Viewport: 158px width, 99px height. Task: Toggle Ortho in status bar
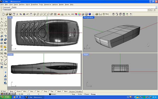click(x=80, y=94)
